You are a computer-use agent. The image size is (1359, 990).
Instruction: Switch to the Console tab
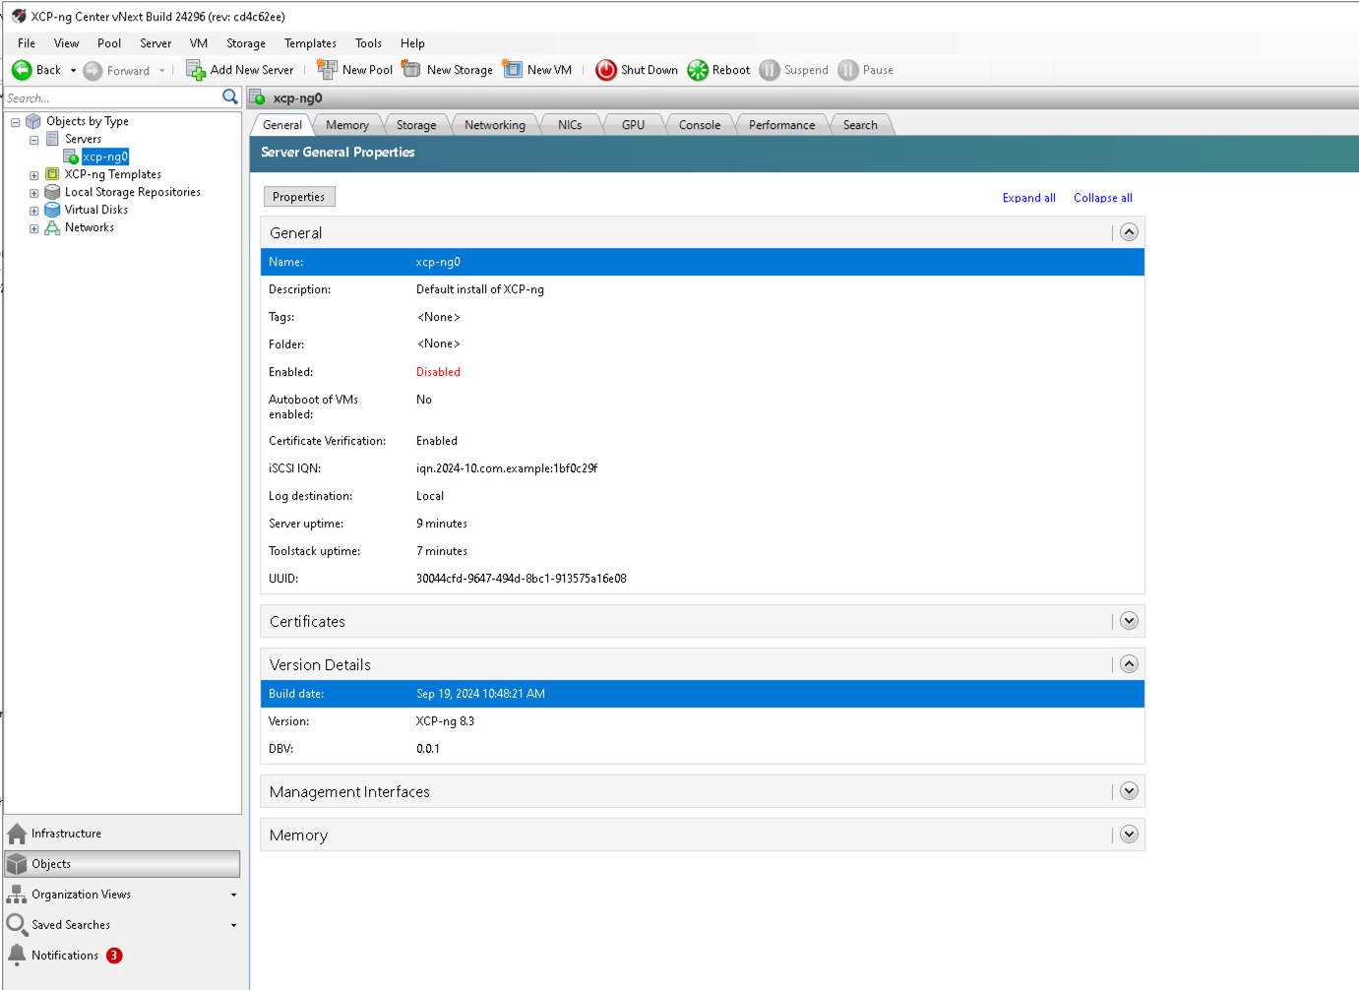click(x=700, y=125)
